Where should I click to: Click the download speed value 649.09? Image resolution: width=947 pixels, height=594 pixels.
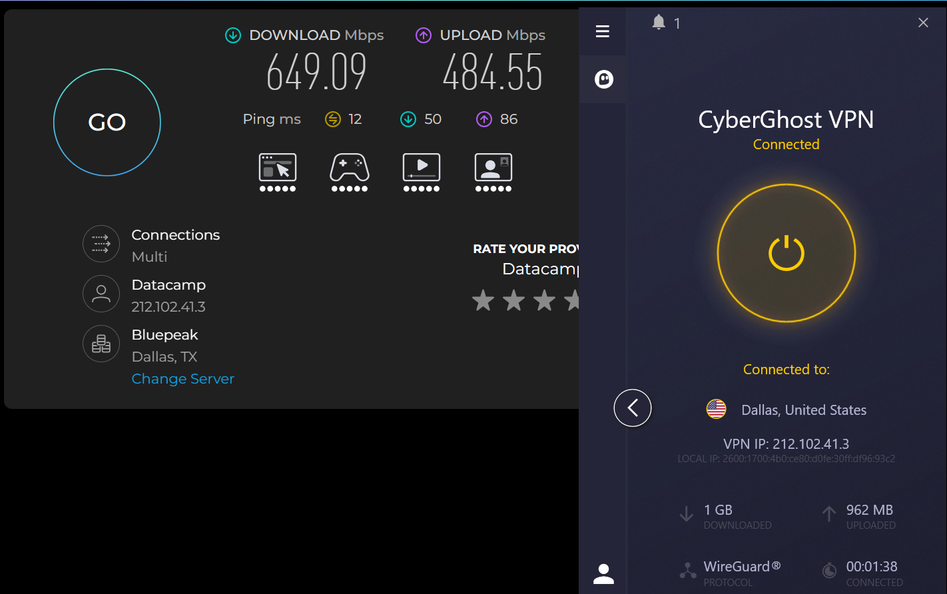pyautogui.click(x=316, y=72)
